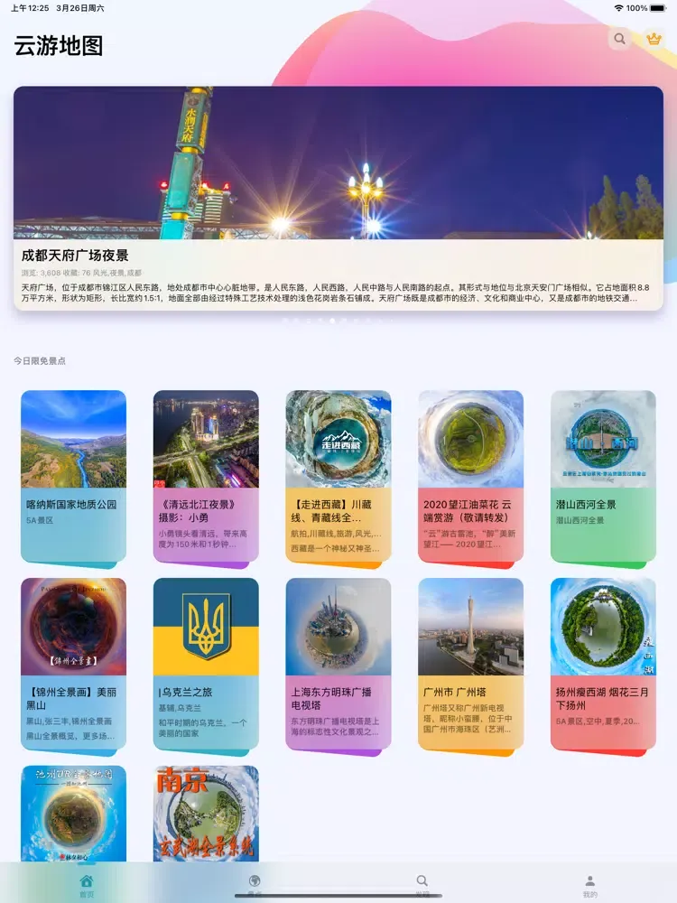This screenshot has height=903, width=677.
Task: Click the 成都天府广场夜景 title text
Action: (75, 256)
